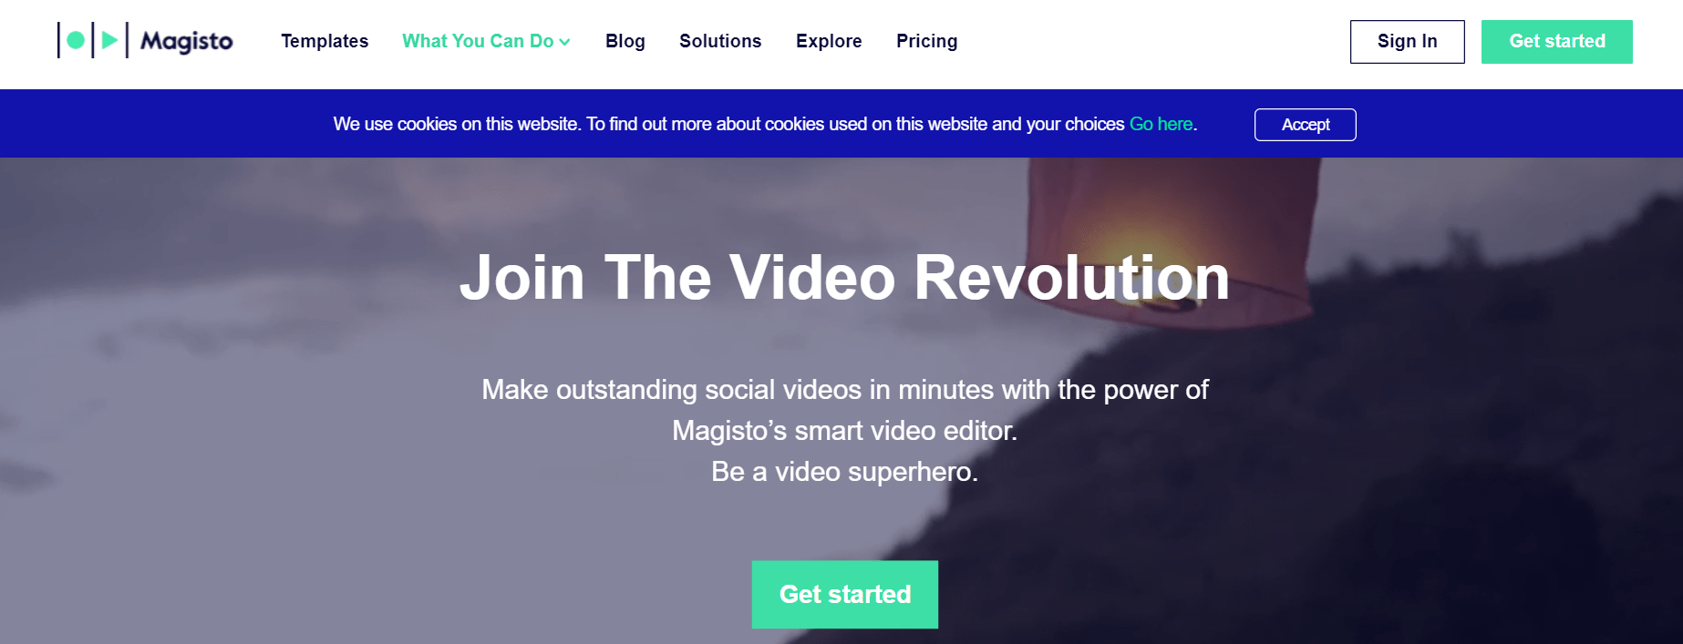
Task: Open the Solutions menu item
Action: [720, 41]
